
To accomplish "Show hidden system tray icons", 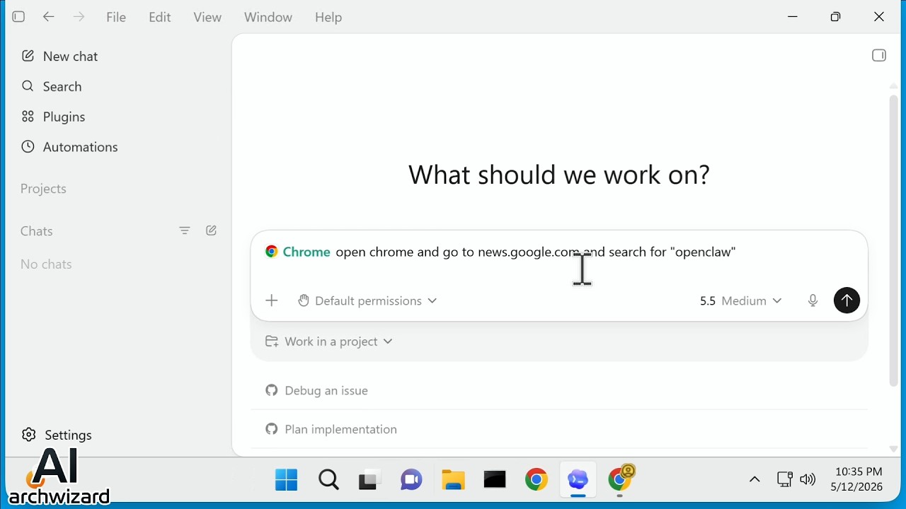I will point(755,480).
